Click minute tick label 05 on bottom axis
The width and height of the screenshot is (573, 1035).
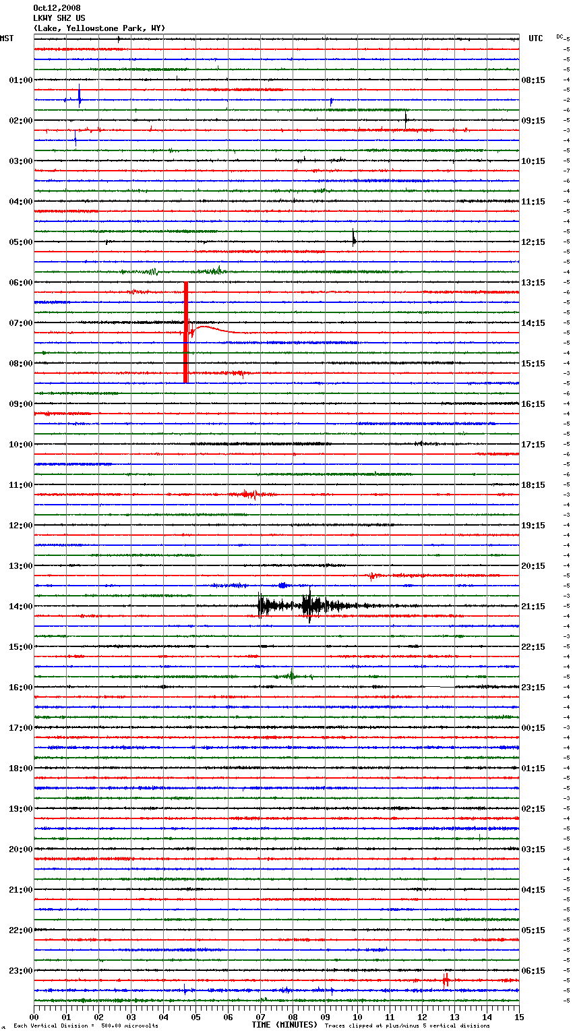[x=195, y=1017]
